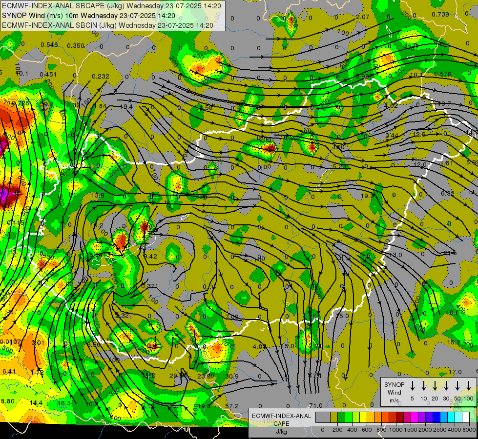478x439 pixels.
Task: Select the SBCIN title line in the header
Action: tap(107, 25)
